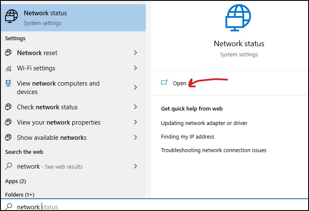Click the View your network properties icon
This screenshot has height=211, width=309.
pos(8,122)
